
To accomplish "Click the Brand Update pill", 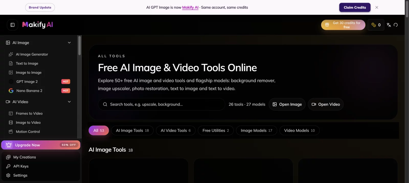I will (40, 7).
